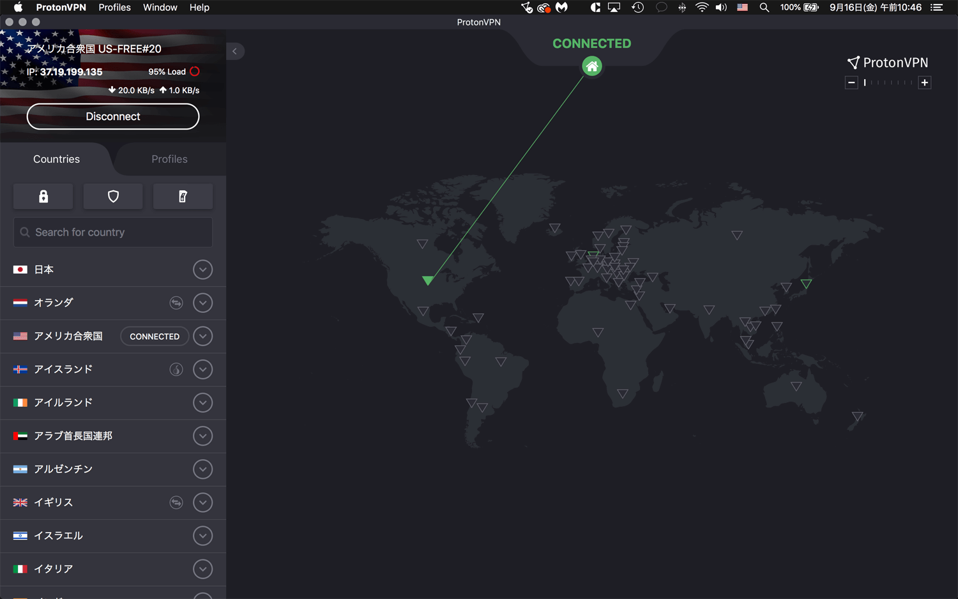Toggle the Secure Core lock icon
The image size is (958, 599).
tap(43, 196)
